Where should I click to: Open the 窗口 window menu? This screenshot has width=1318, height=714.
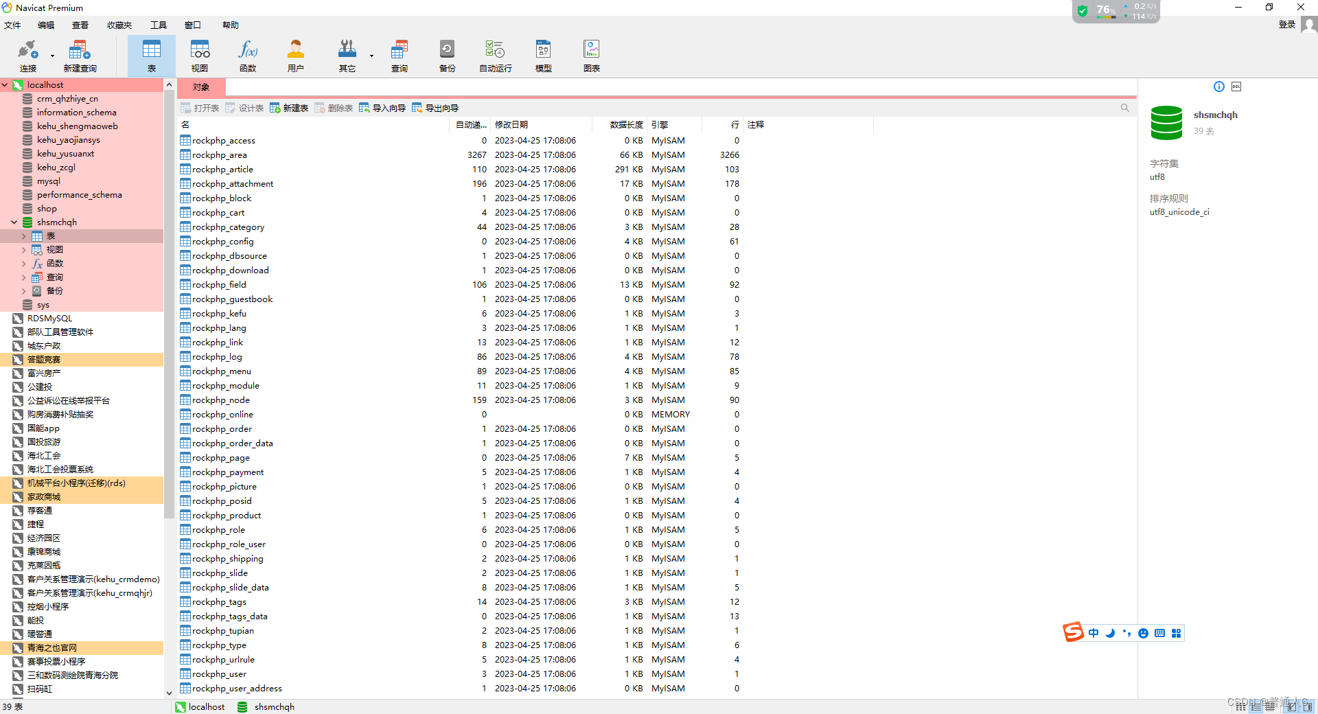pyautogui.click(x=193, y=25)
